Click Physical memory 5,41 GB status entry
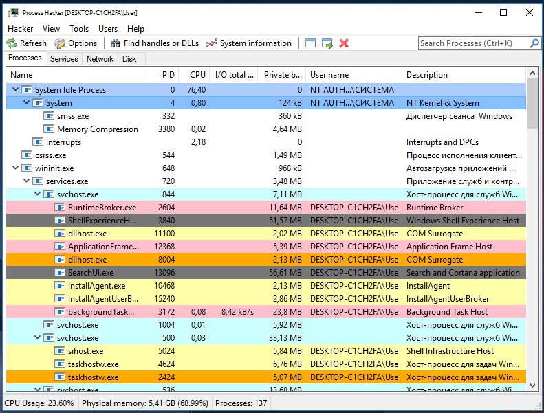The image size is (544, 413). pos(145,403)
